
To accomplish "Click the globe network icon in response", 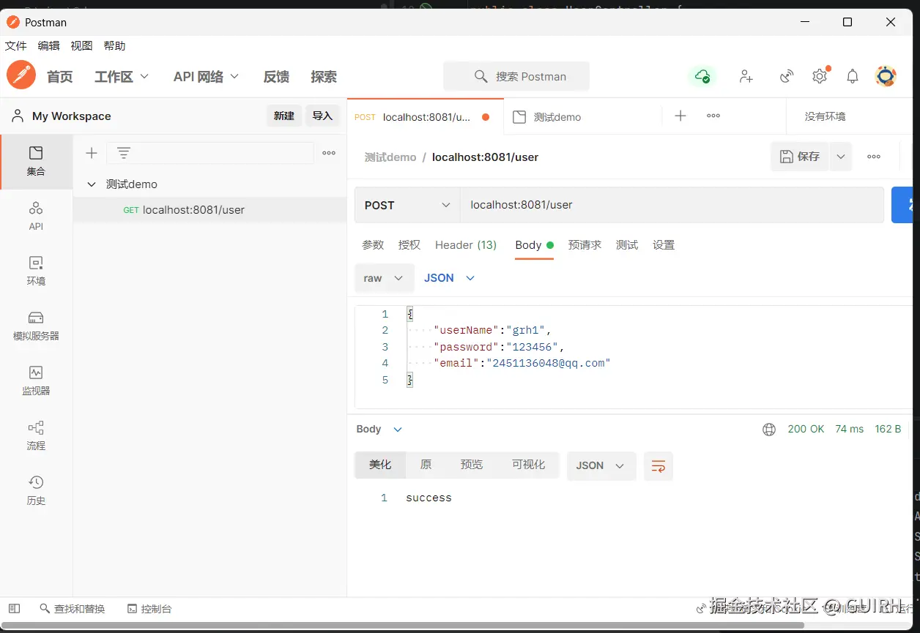I will (x=769, y=430).
